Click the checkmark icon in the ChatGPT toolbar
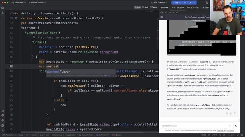Image resolution: width=245 pixels, height=137 pixels. (177, 13)
